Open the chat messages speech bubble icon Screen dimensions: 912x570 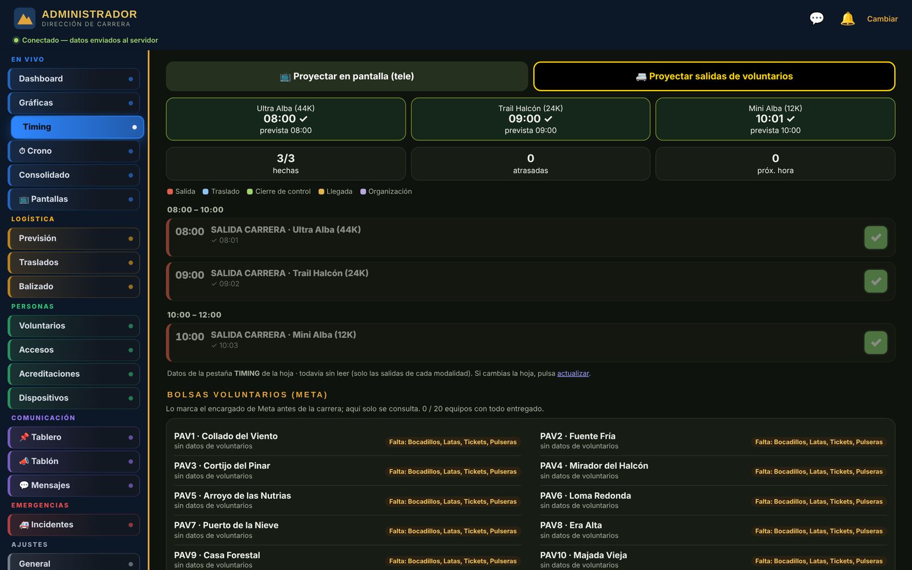click(816, 19)
